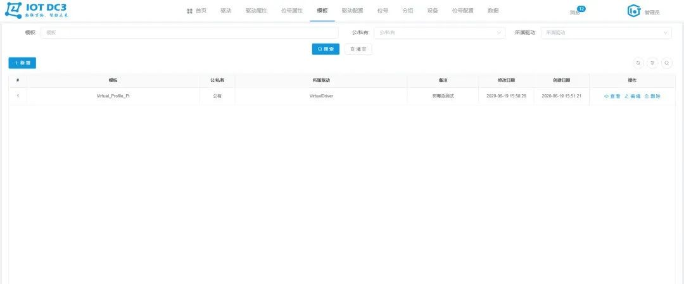
Task: Click the 所属驱动 column header
Action: coord(321,80)
